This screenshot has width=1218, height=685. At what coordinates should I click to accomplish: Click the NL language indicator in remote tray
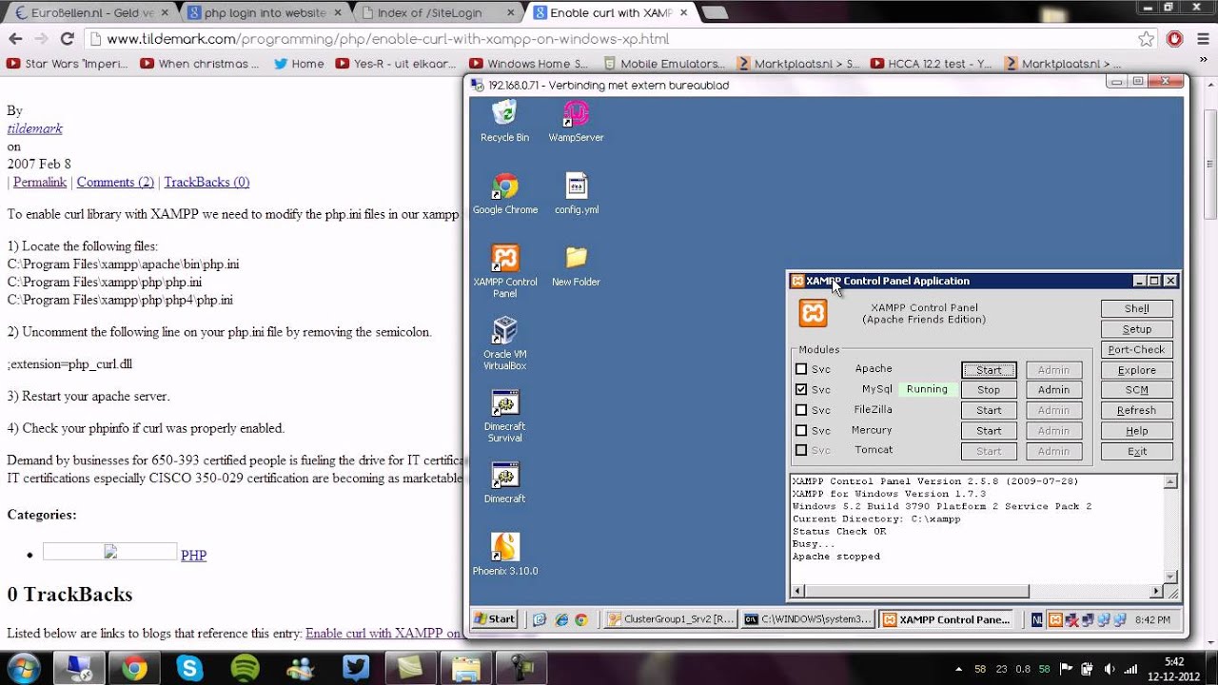tap(1037, 619)
